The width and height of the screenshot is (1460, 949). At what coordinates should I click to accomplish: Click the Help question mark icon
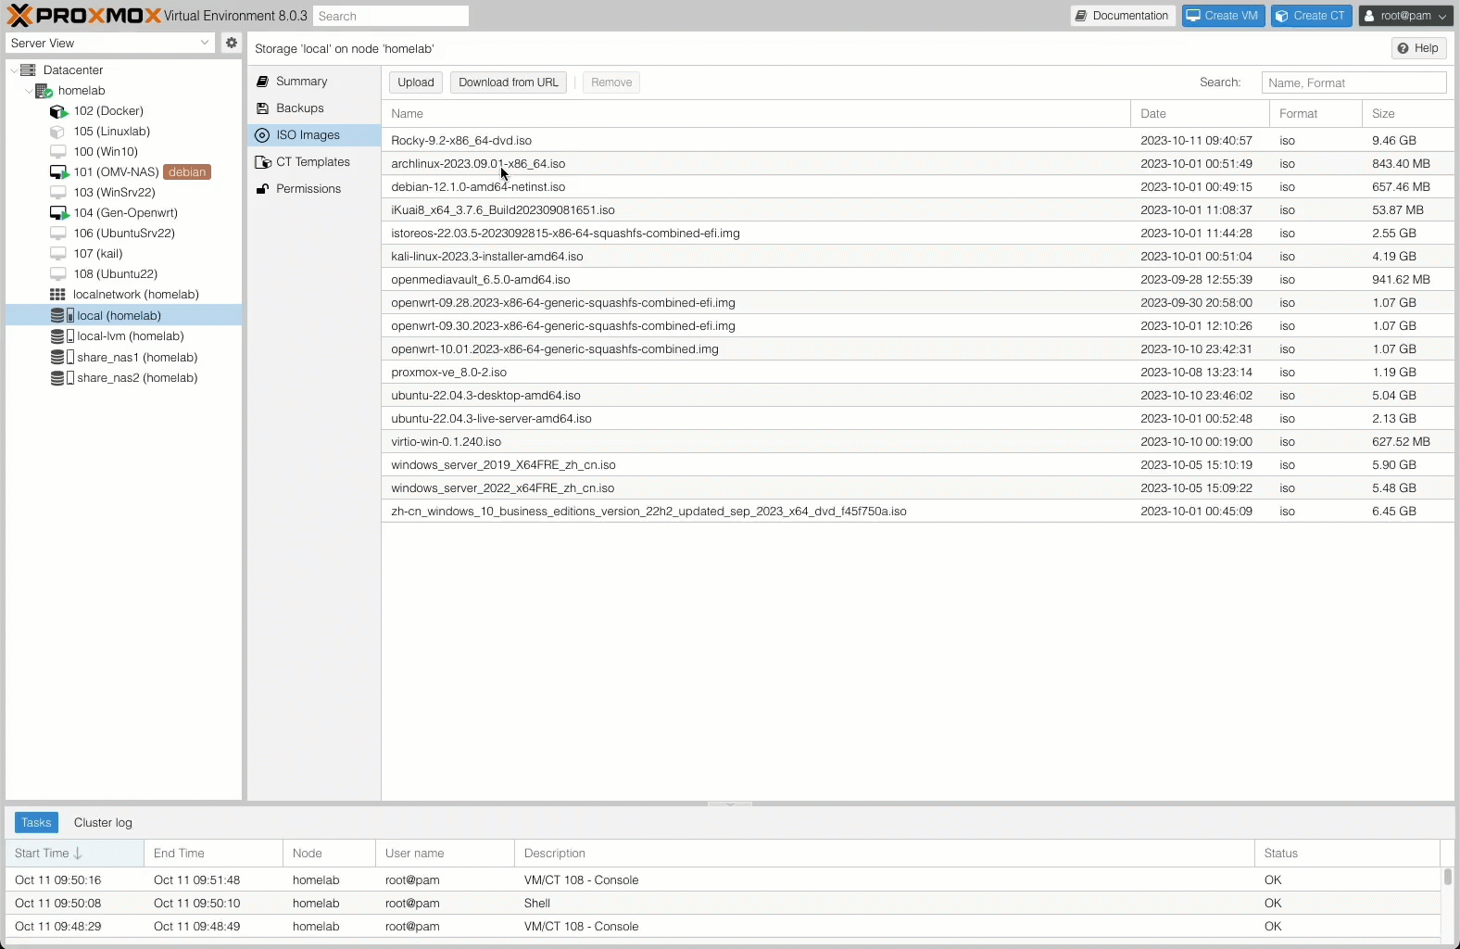click(x=1403, y=48)
